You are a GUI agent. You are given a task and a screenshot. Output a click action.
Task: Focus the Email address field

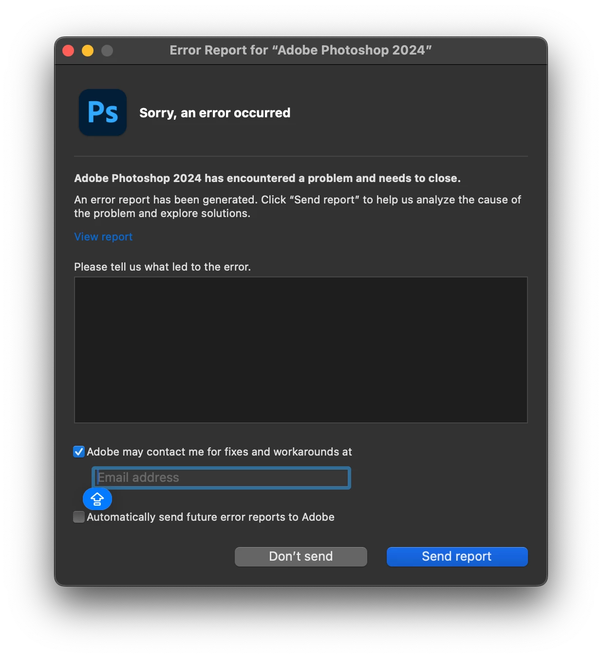pos(221,477)
